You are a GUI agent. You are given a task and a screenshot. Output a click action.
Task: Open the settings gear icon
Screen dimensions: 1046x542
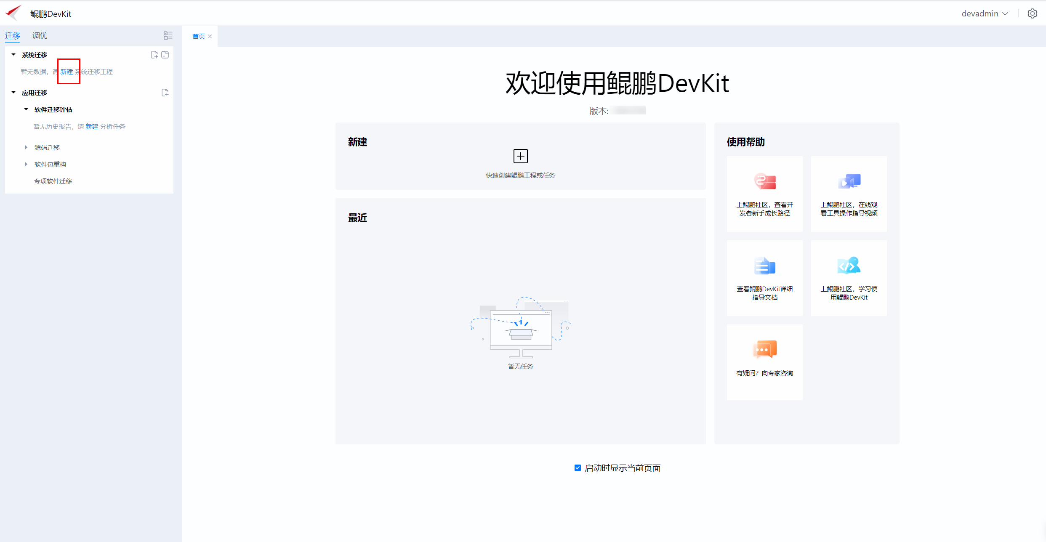click(x=1032, y=13)
